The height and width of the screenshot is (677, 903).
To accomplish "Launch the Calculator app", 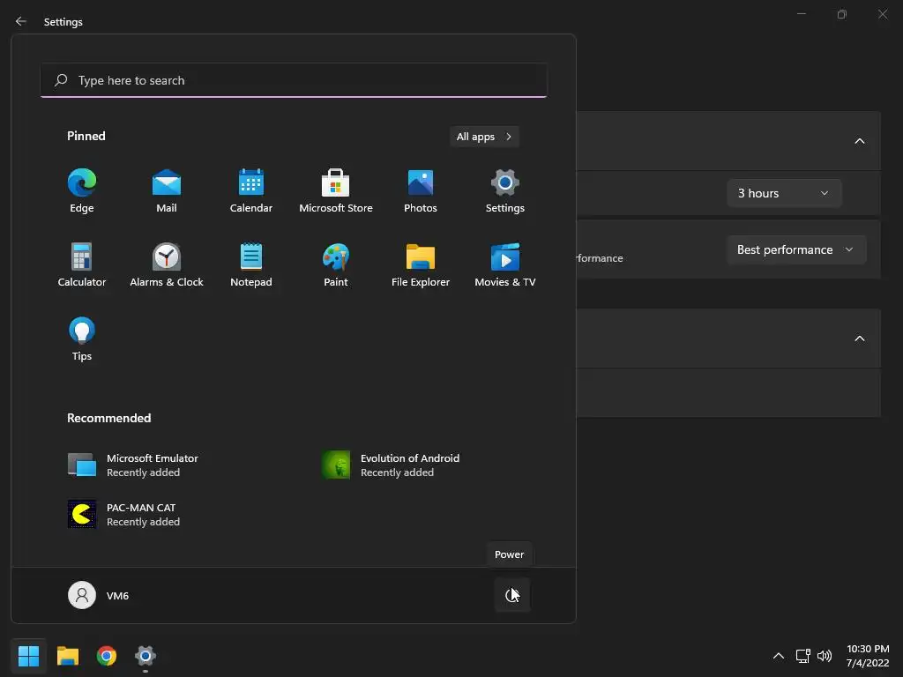I will click(x=82, y=264).
